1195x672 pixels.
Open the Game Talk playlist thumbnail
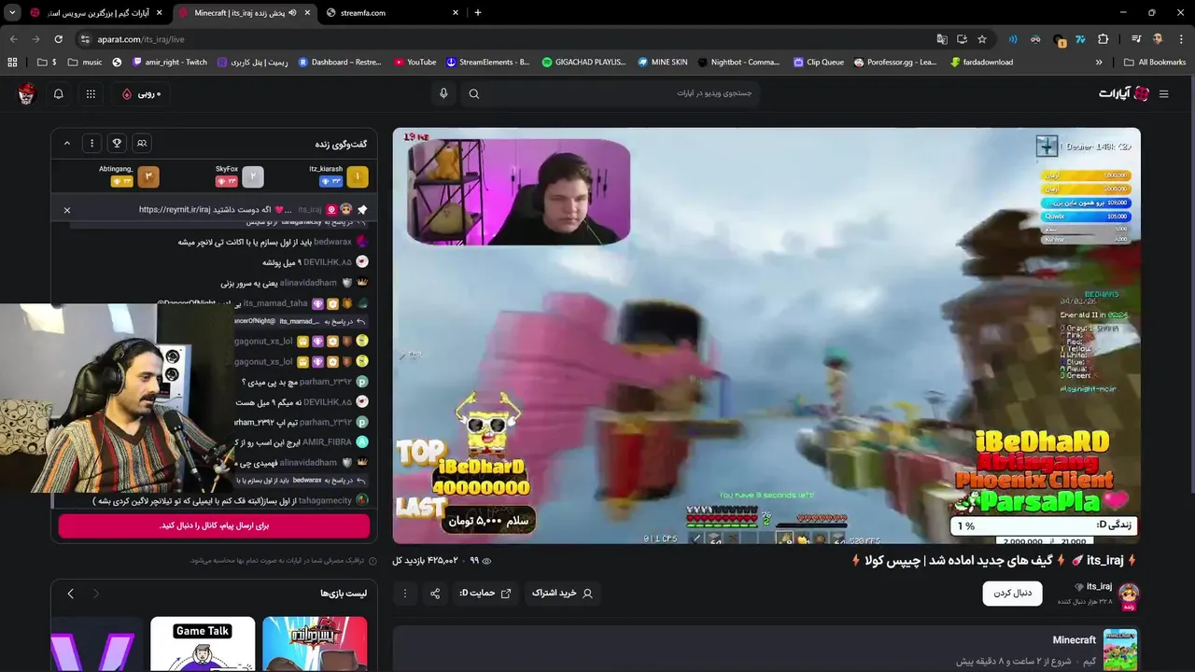click(203, 643)
